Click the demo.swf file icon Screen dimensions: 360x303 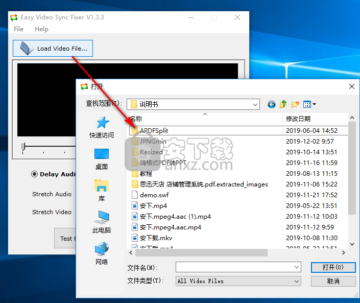(x=135, y=195)
